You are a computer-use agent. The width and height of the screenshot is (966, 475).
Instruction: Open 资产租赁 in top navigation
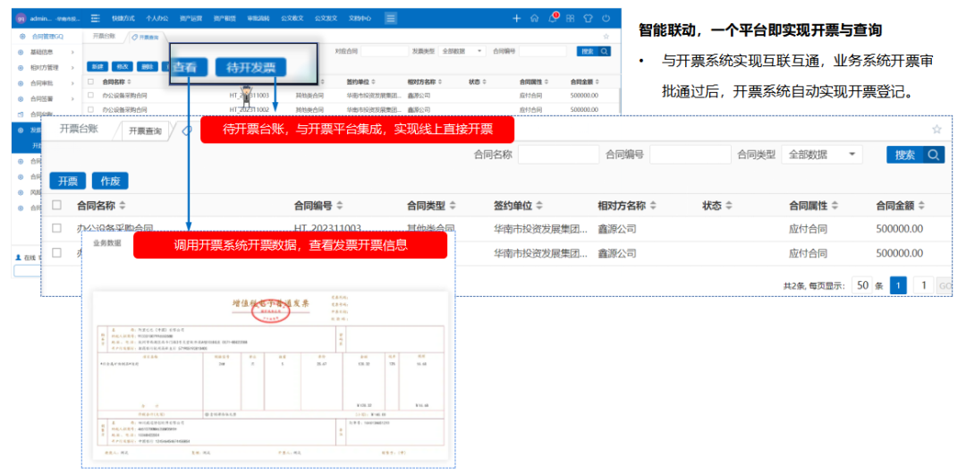coord(225,18)
